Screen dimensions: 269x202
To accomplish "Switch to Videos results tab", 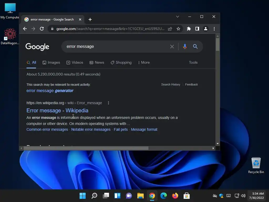I will (x=75, y=63).
